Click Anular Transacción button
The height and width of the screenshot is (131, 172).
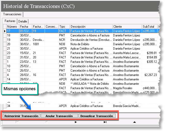[x=59, y=116]
